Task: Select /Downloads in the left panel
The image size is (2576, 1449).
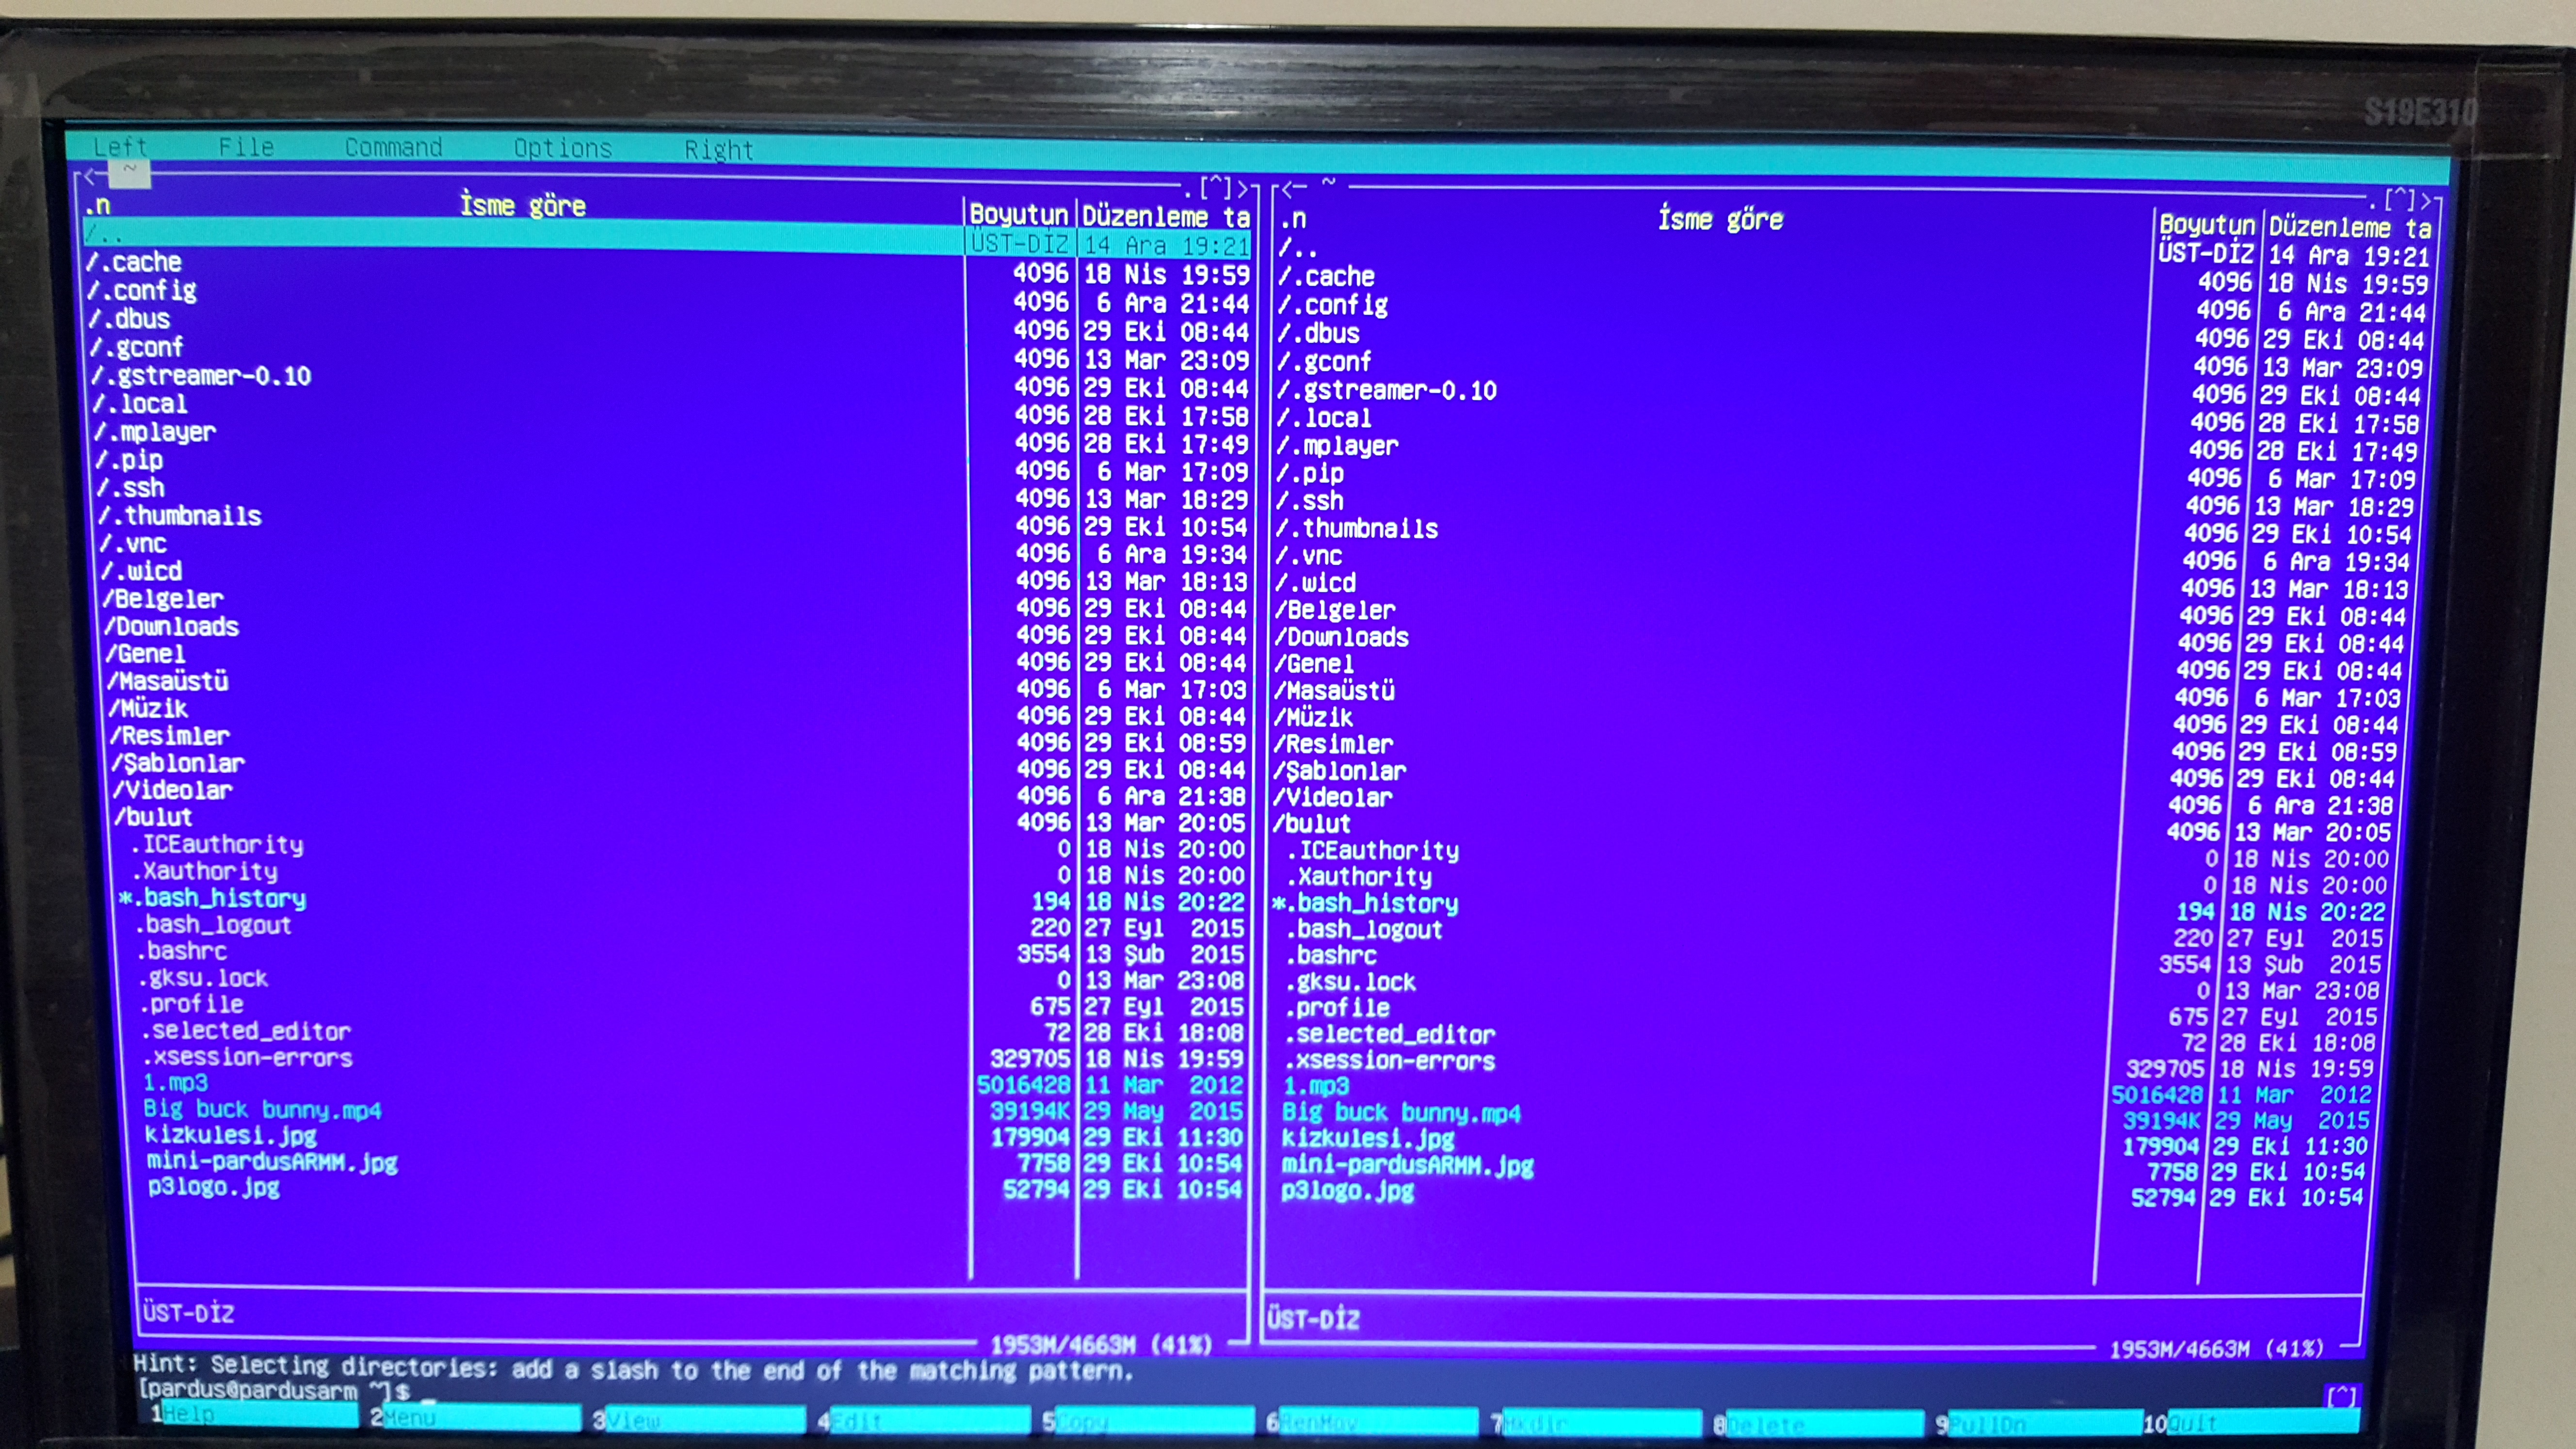Action: click(x=171, y=627)
